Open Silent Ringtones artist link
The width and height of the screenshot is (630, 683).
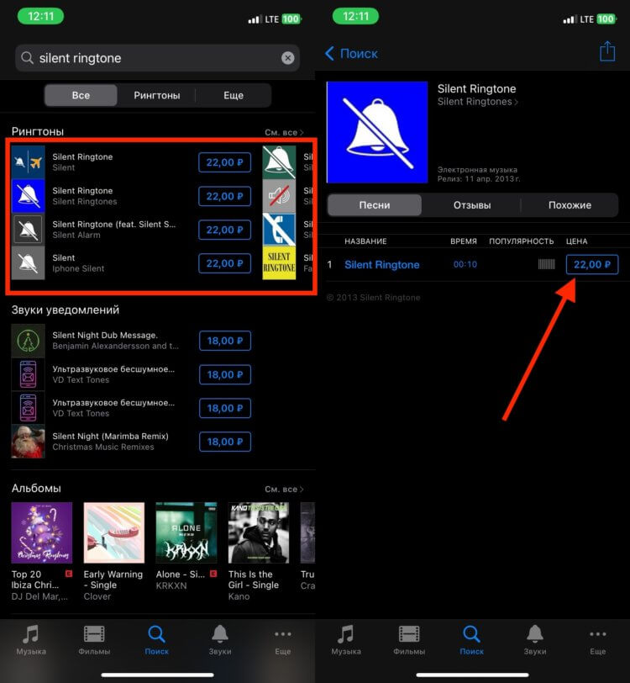[x=478, y=102]
